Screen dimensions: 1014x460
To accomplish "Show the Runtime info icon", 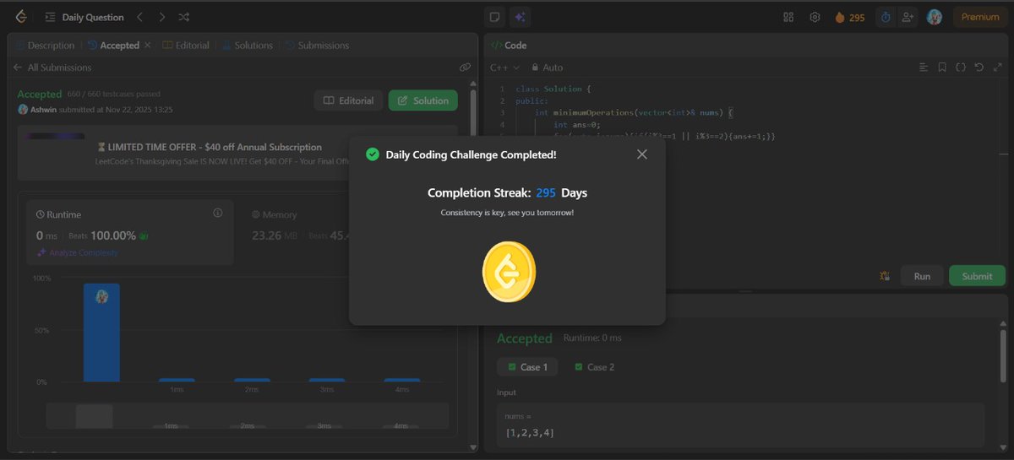I will (217, 214).
